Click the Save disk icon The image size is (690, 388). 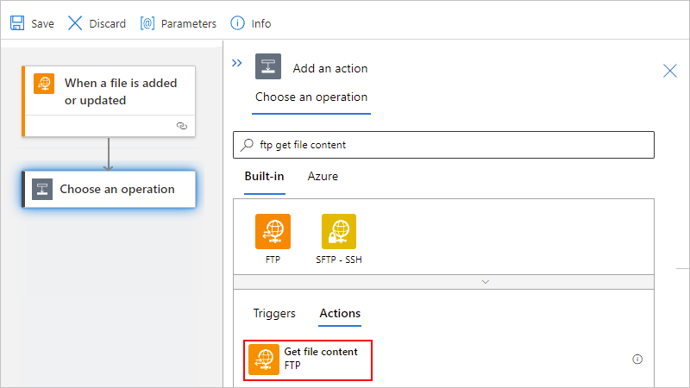(17, 23)
